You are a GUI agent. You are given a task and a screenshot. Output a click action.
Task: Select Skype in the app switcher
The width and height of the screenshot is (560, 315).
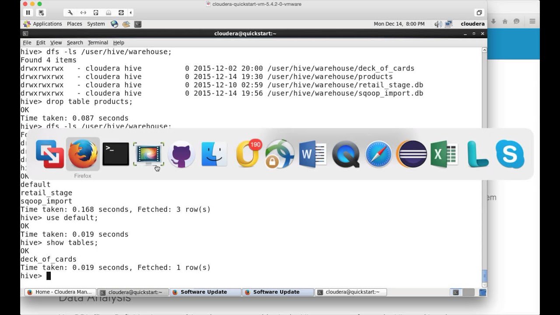tap(510, 154)
